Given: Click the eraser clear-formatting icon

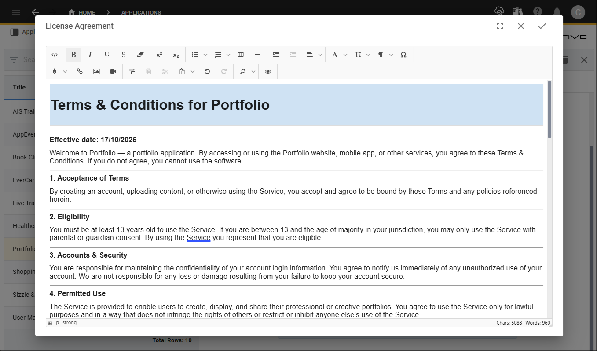Looking at the screenshot, I should 140,55.
